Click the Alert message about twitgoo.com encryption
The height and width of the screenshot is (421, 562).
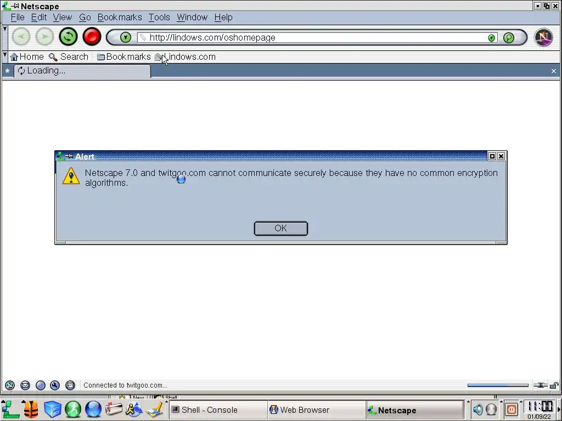click(x=291, y=178)
